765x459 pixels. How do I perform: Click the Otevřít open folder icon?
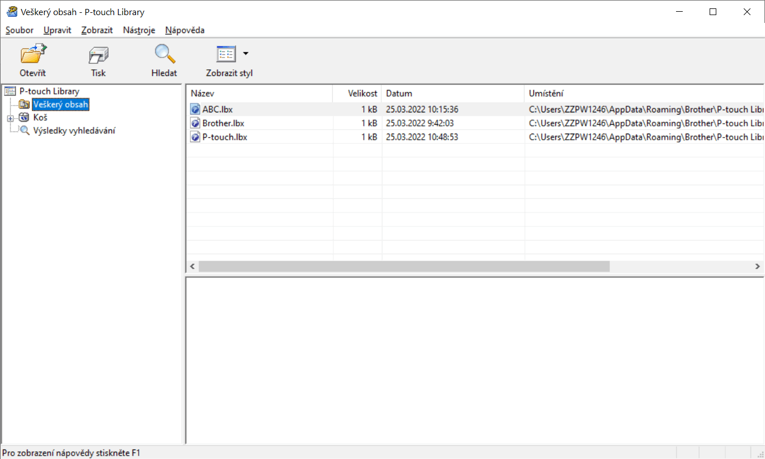(33, 55)
